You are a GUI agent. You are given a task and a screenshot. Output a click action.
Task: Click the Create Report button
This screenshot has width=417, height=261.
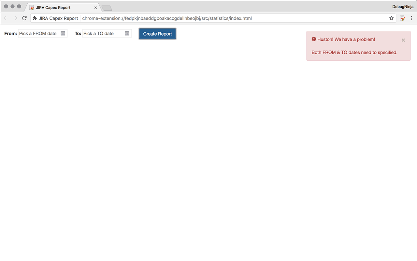pyautogui.click(x=157, y=33)
